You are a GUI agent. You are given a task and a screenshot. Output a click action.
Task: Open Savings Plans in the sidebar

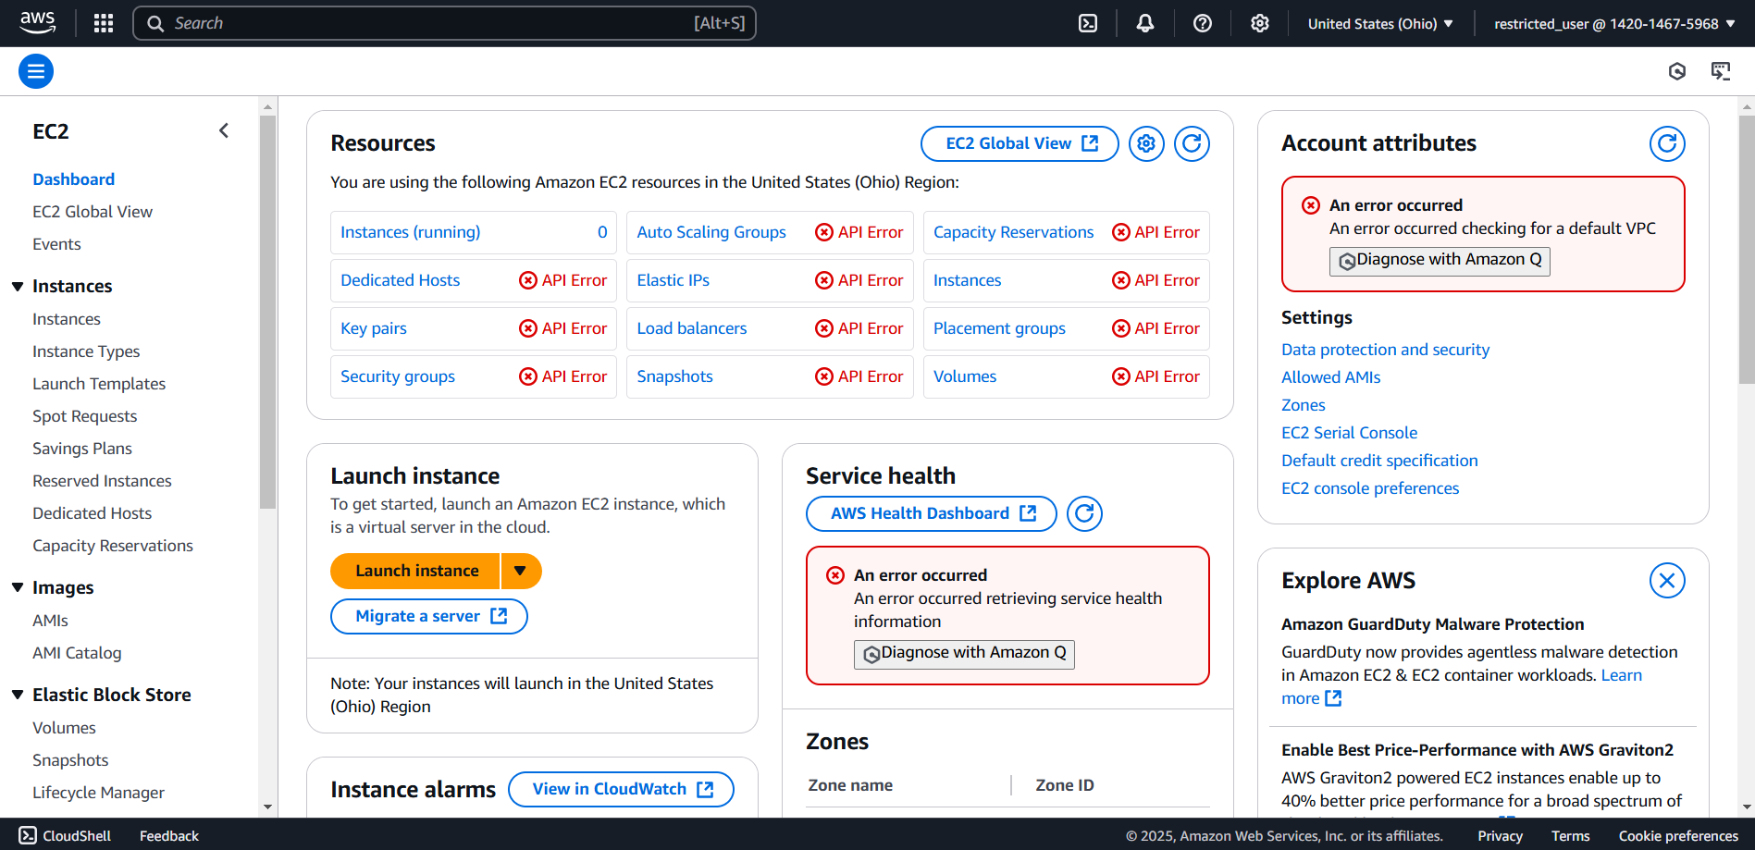click(x=82, y=449)
